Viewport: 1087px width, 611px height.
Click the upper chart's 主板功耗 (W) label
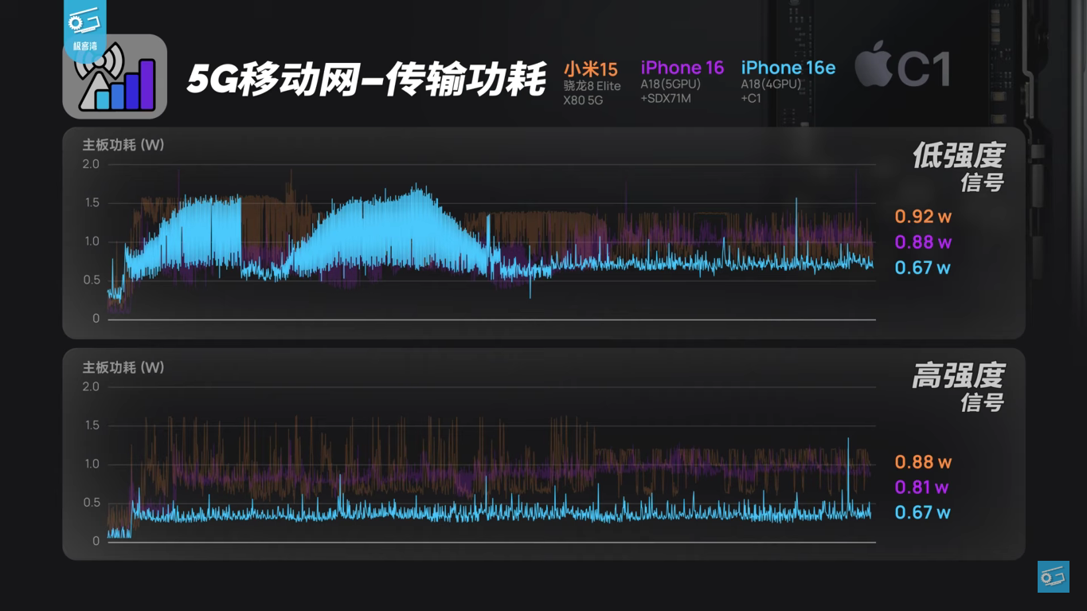click(x=123, y=145)
